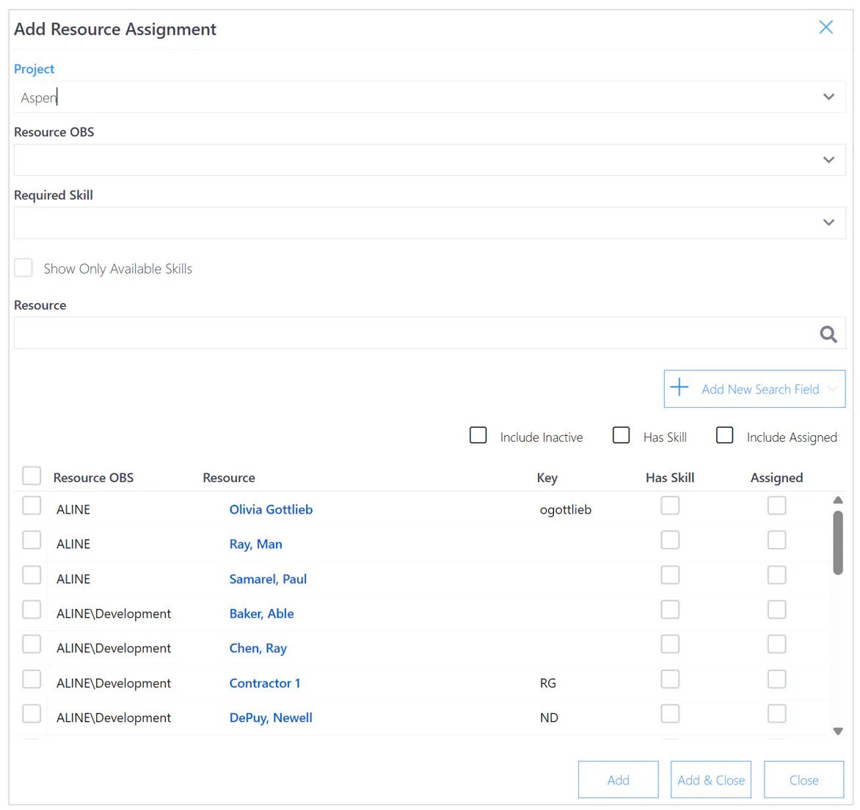Viewport: 860px width, 810px height.
Task: Click the resource list vertical scrollbar thumb
Action: click(837, 543)
